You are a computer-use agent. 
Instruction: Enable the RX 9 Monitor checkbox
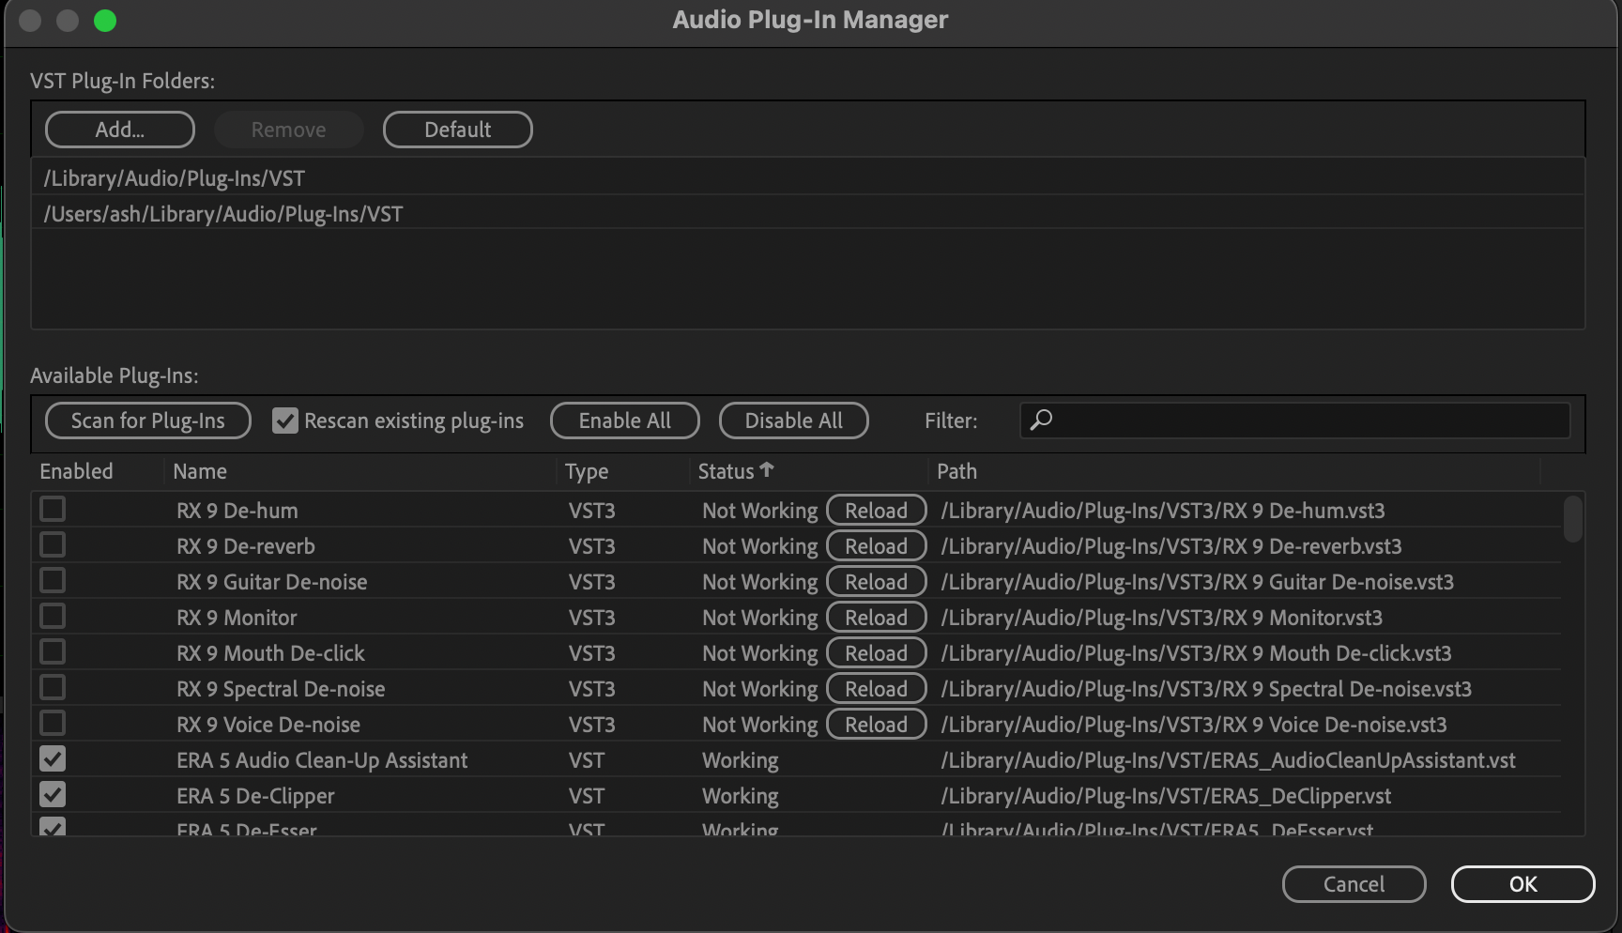pyautogui.click(x=53, y=616)
